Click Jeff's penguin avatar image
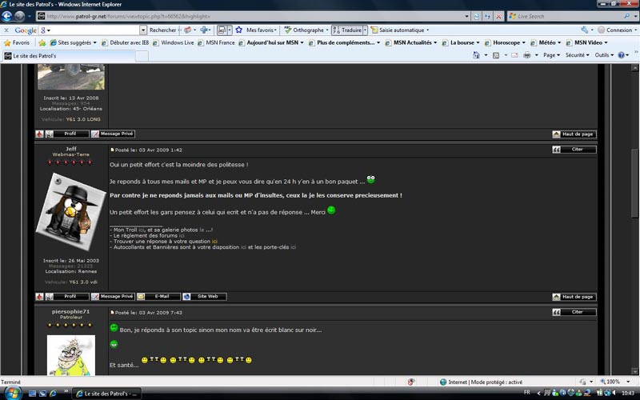The image size is (640, 400). [70, 212]
